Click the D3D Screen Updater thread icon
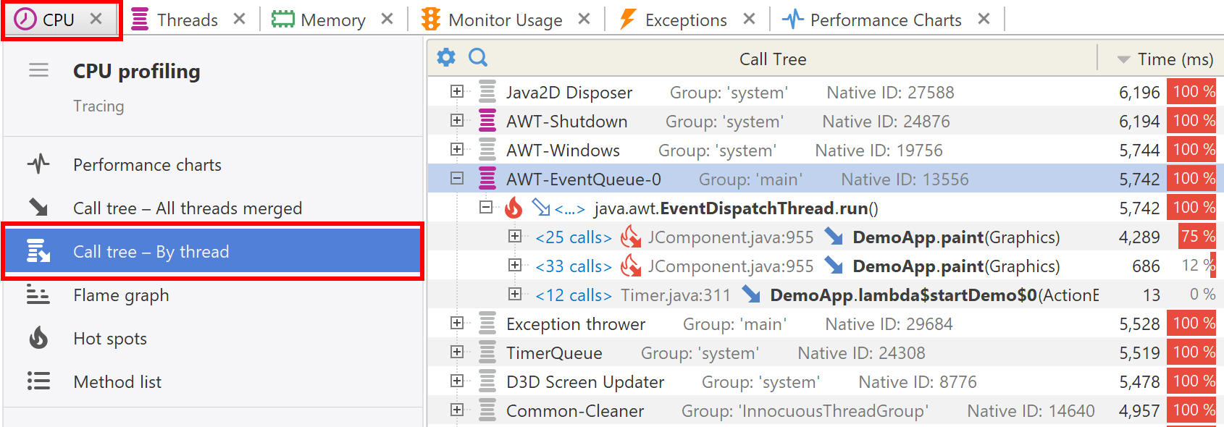 click(x=487, y=381)
